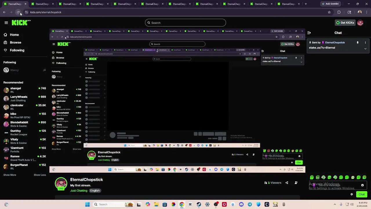Collapse the chat panel with arrow icon
The image size is (371, 209).
(x=309, y=33)
